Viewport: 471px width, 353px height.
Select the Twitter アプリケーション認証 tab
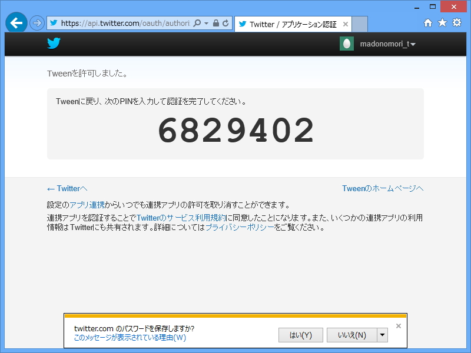[x=288, y=24]
